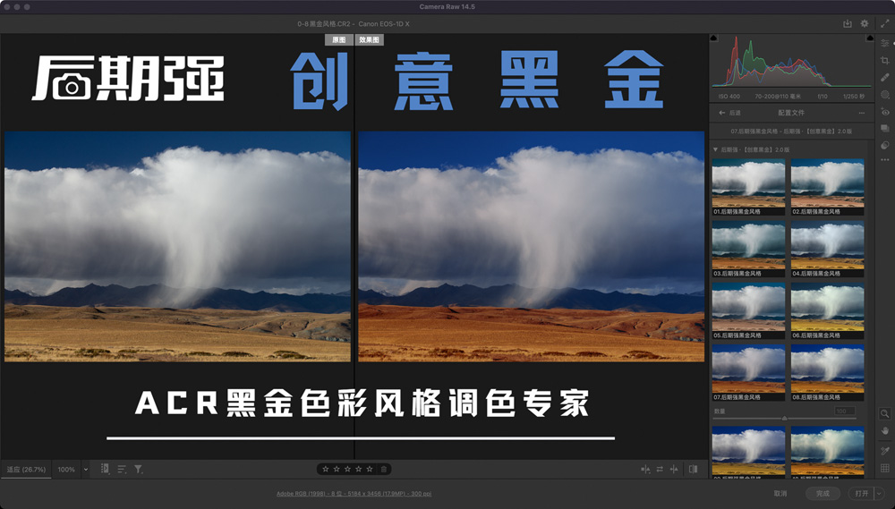Screen dimensions: 895x509
Task: Open the sort order menu icon
Action: (x=122, y=469)
